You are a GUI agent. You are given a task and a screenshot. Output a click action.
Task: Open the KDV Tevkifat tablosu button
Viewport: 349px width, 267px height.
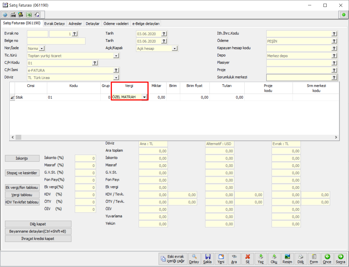point(22,202)
